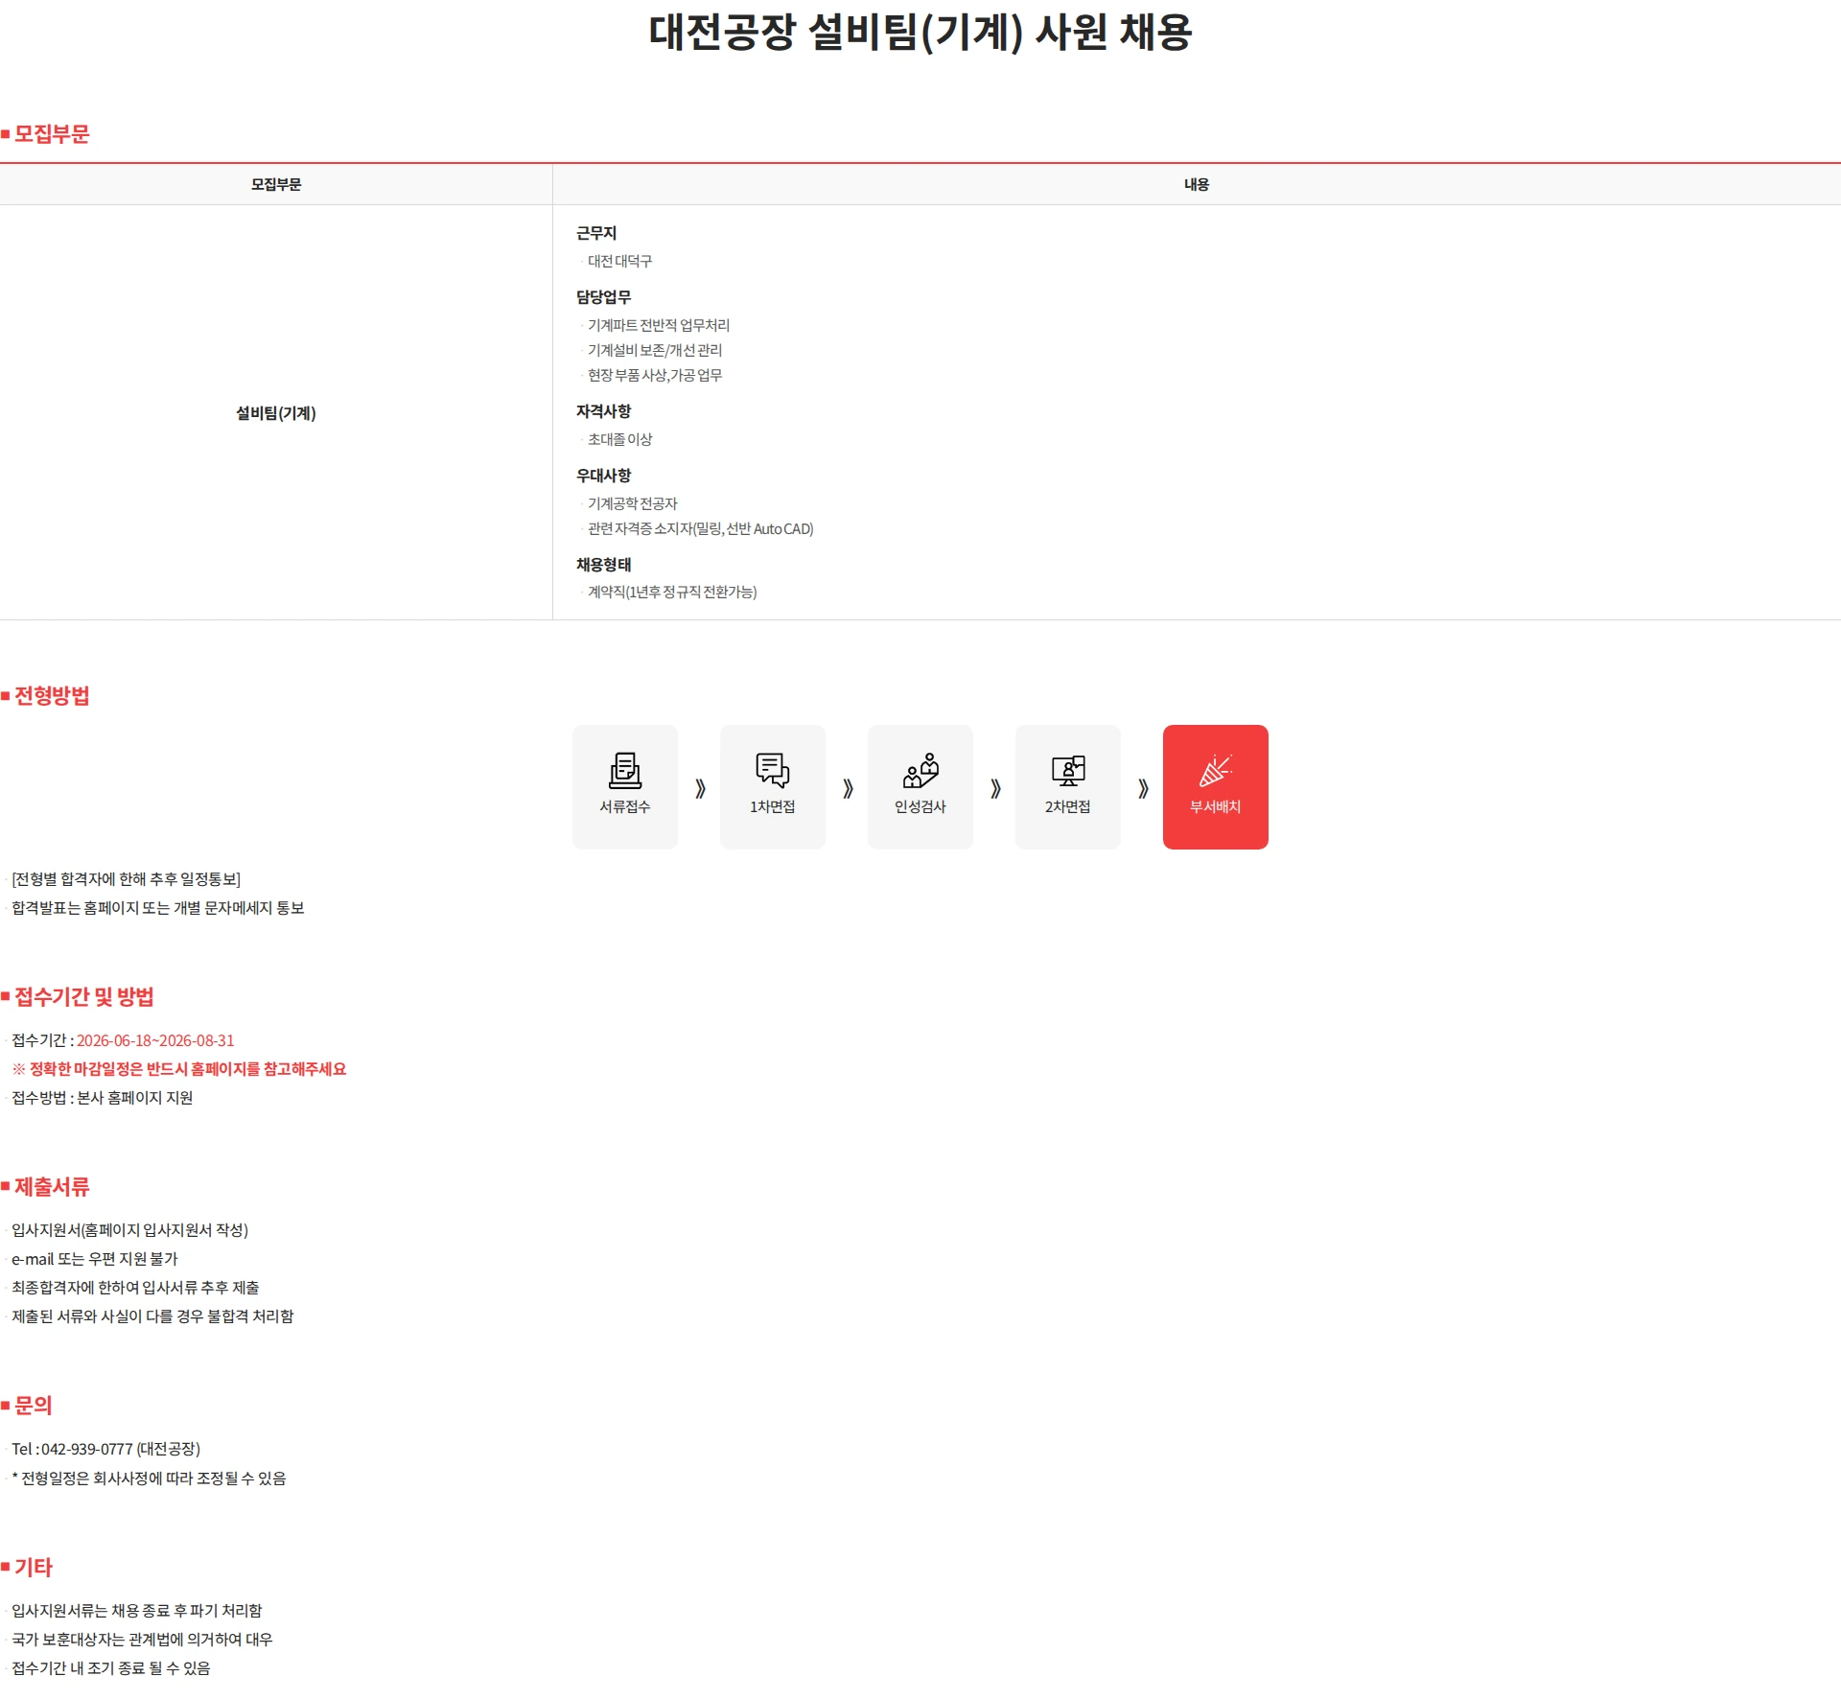
Task: Click the arrow between 1차면접 and 인성검사
Action: point(848,788)
